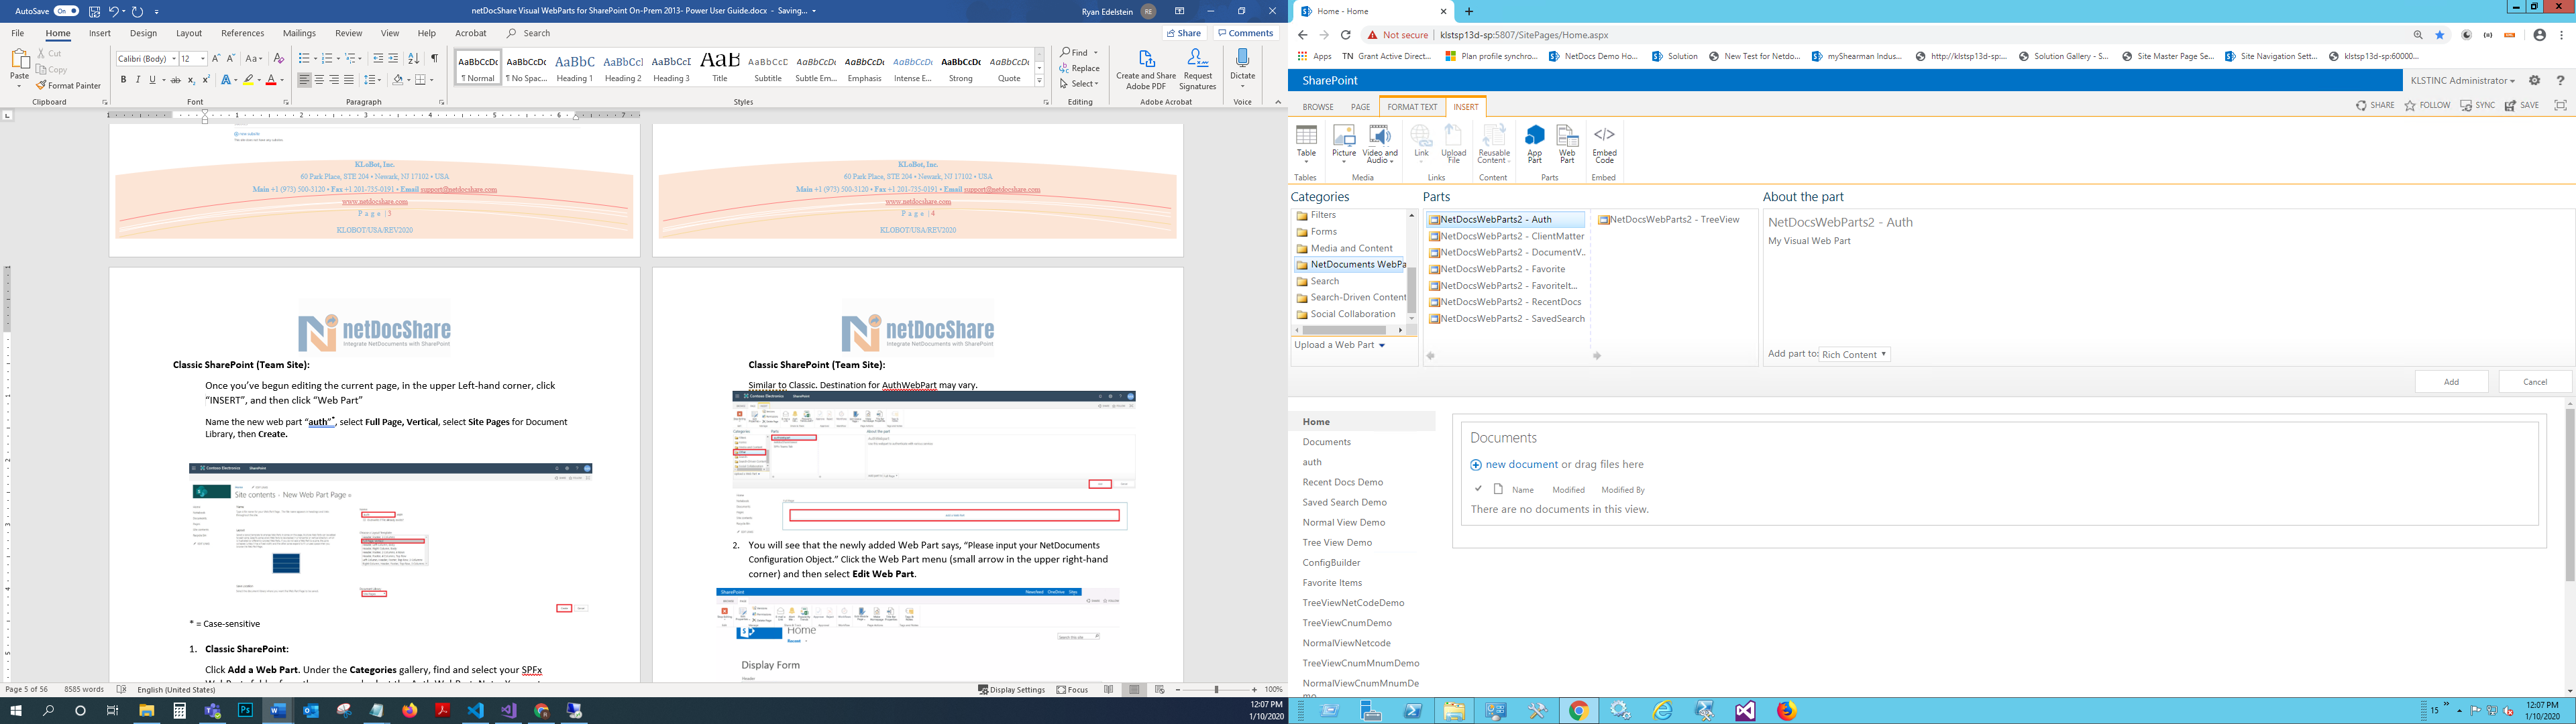Toggle AutoSave switch in Word
Screen dimensions: 2576x724
[x=67, y=11]
